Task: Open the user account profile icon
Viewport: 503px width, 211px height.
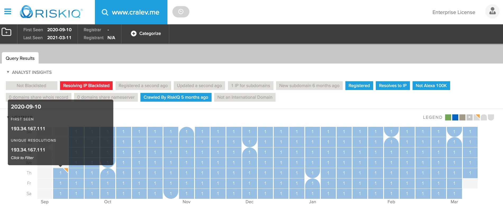Action: 492,12
